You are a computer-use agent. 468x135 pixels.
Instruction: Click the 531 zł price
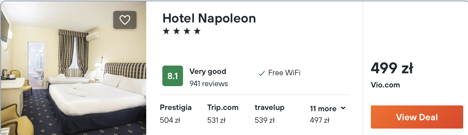point(216,121)
